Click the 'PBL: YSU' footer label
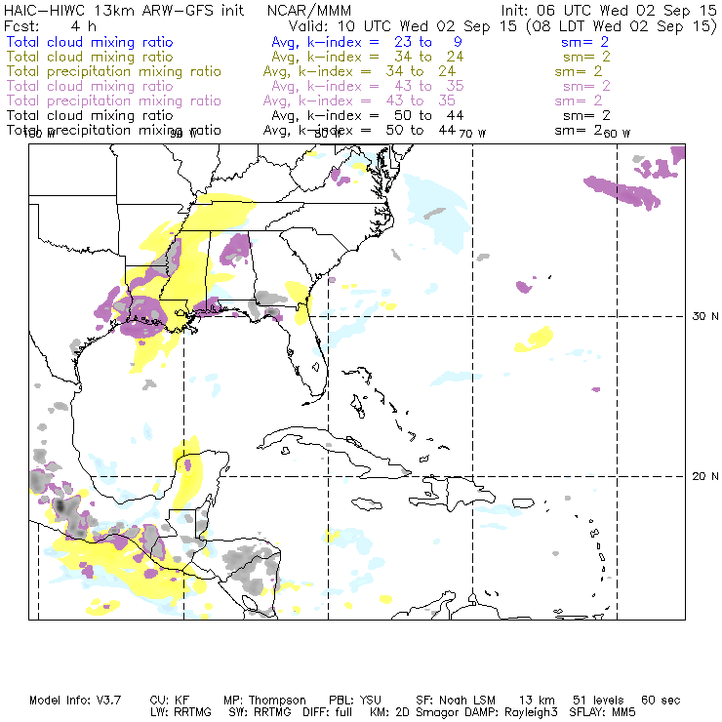 coord(355,701)
